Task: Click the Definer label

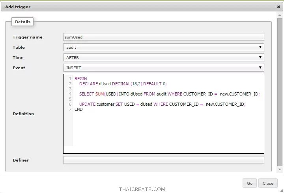Action: click(21, 160)
